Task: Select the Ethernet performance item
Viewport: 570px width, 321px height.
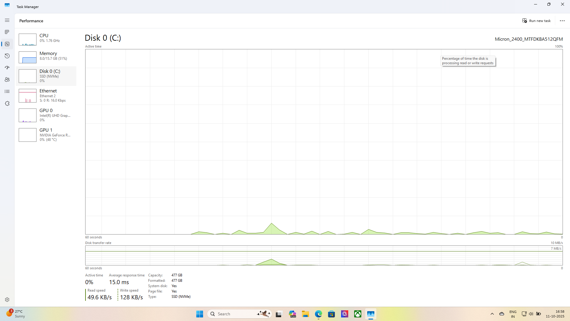Action: pos(46,96)
